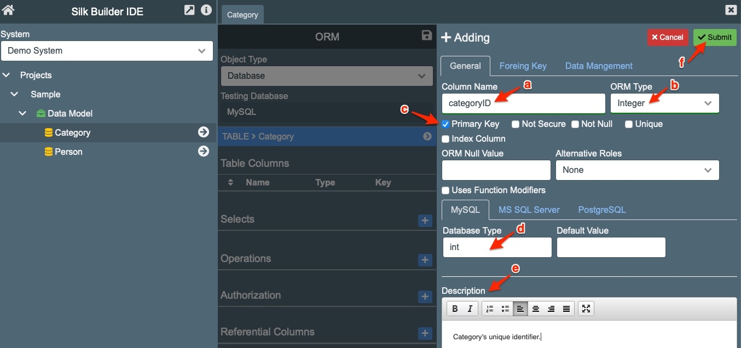The width and height of the screenshot is (741, 348).
Task: Switch to the Foreing Key tab
Action: pyautogui.click(x=523, y=66)
